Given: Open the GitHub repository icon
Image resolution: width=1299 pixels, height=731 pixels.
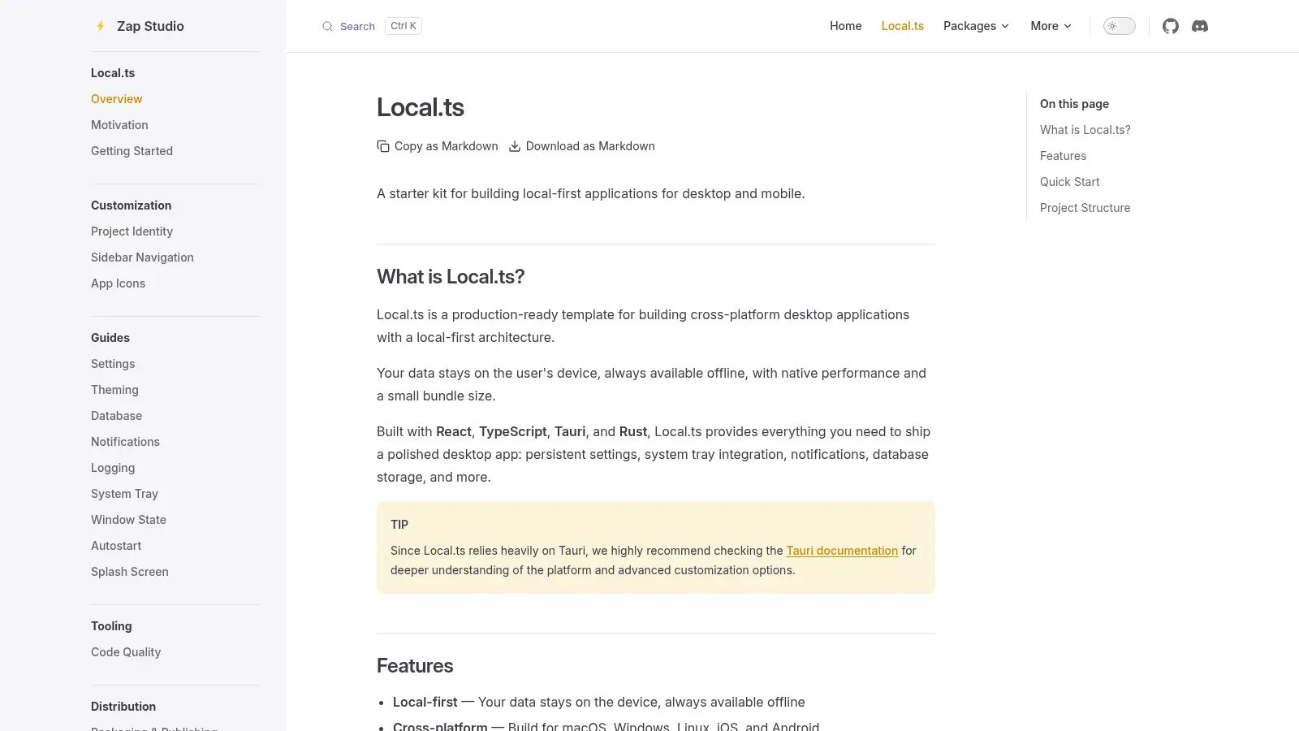Looking at the screenshot, I should [x=1170, y=26].
